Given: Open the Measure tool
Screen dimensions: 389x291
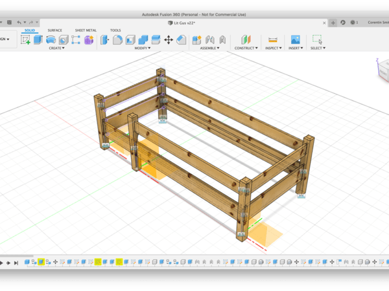Looking at the screenshot, I should tap(272, 40).
